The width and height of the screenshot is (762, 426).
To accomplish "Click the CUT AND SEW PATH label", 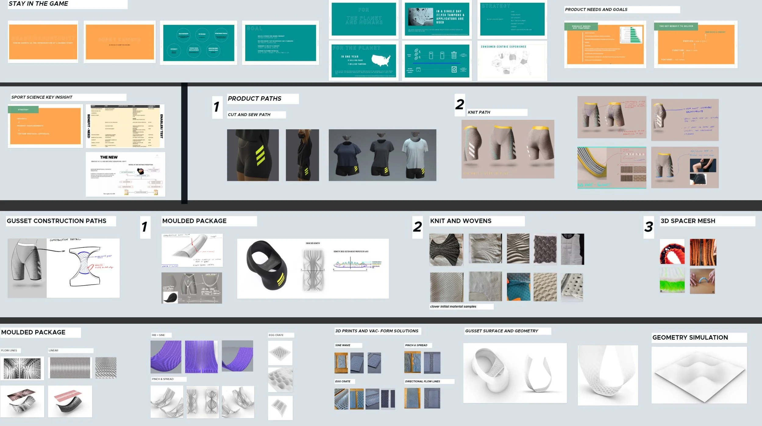I will 249,115.
